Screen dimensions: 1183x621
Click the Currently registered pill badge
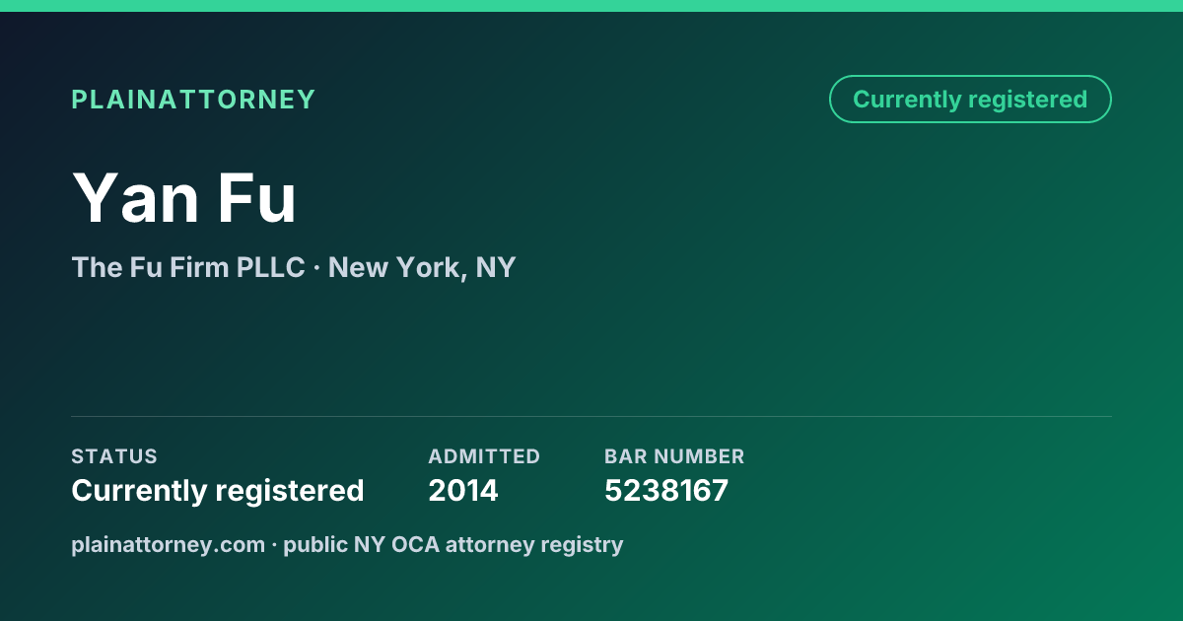click(970, 100)
